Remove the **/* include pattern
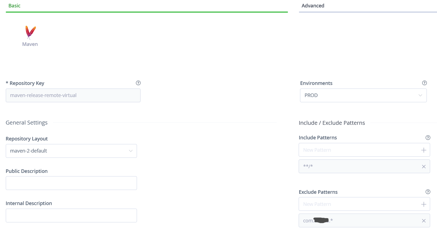Viewport: 437px width, 232px height. (x=424, y=167)
